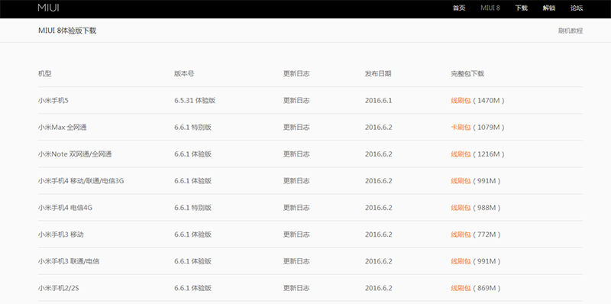The width and height of the screenshot is (611, 304).
Task: Click the MIUI 8体验版下载 page title
Action: (x=67, y=31)
